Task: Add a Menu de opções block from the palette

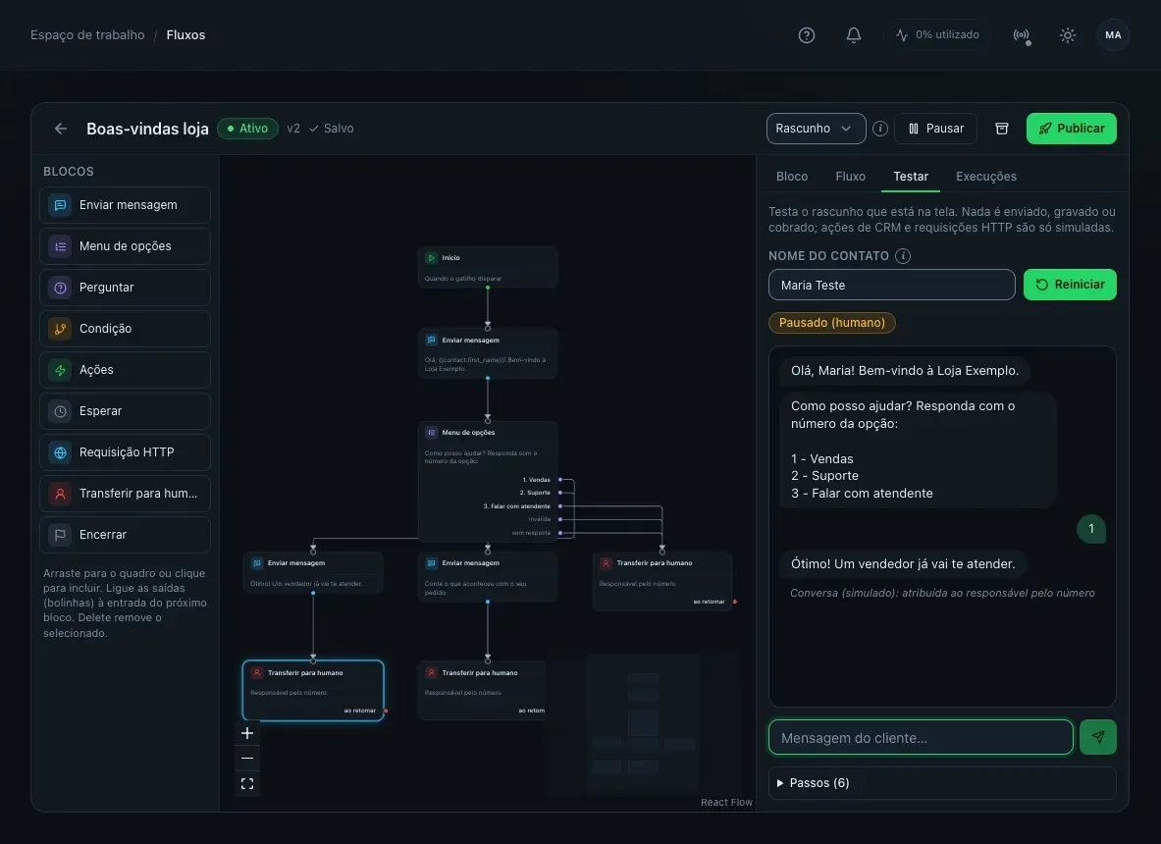Action: [126, 246]
